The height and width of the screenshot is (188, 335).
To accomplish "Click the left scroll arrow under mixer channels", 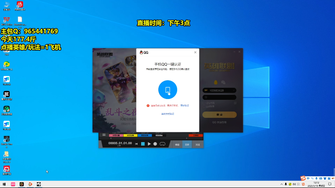I will pyautogui.click(x=111, y=138).
